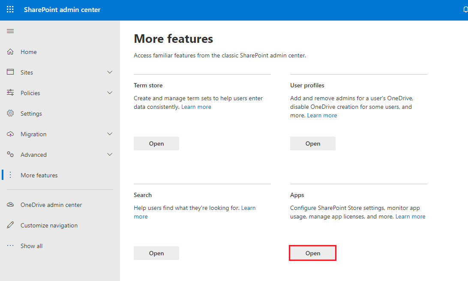Image resolution: width=468 pixels, height=281 pixels.
Task: Click the highlighted Open button under Apps
Action: point(312,253)
